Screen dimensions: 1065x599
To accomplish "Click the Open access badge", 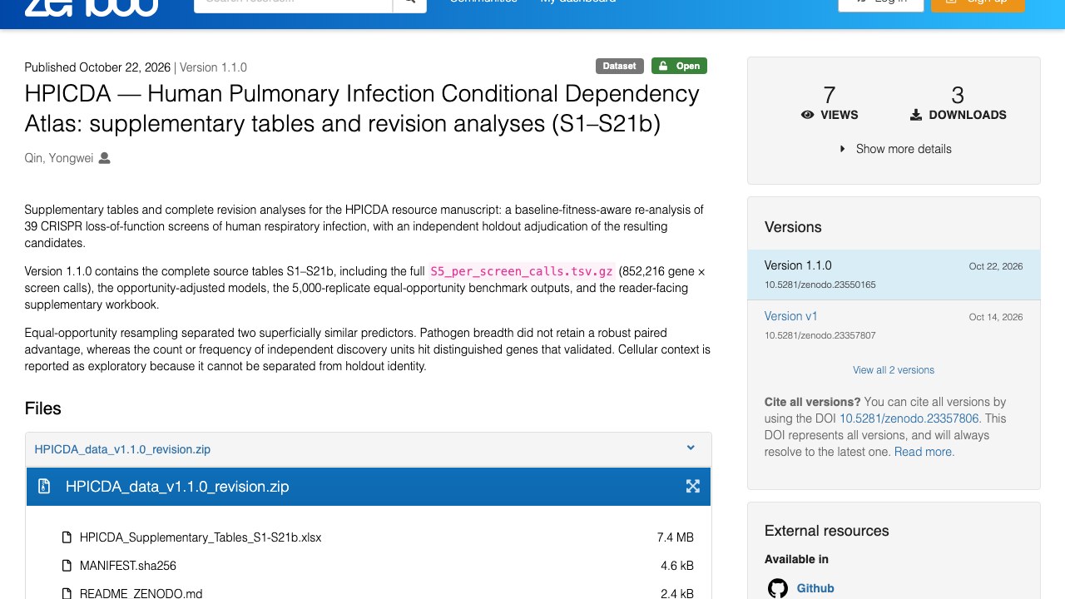I will pyautogui.click(x=679, y=66).
